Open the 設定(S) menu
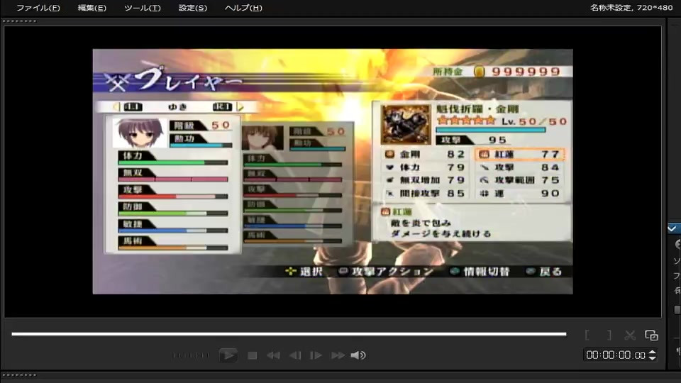The height and width of the screenshot is (383, 681). (x=193, y=8)
